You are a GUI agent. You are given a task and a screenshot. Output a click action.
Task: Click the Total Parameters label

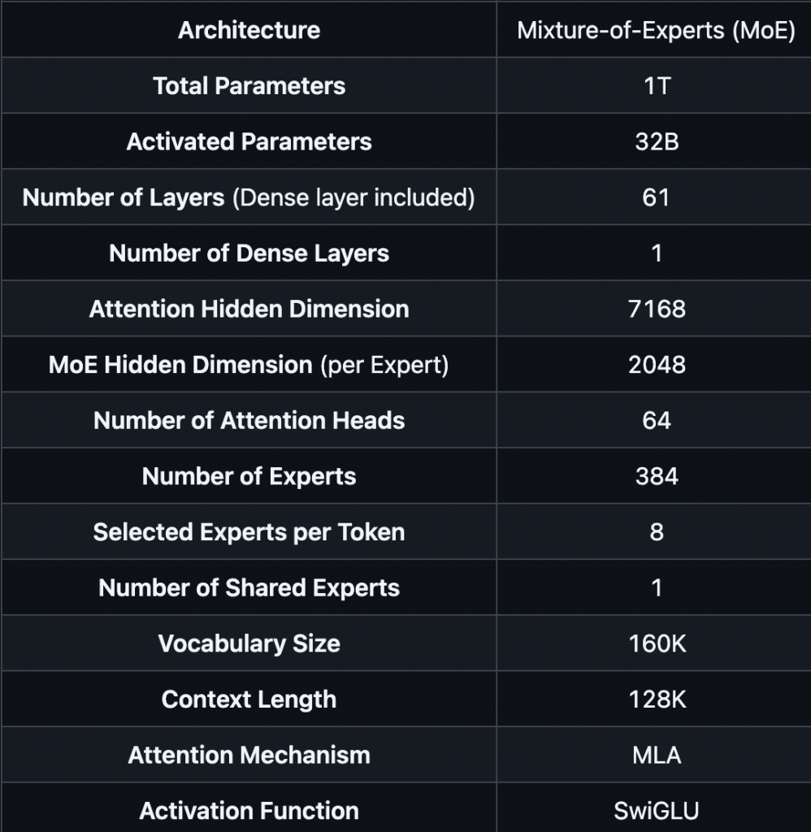click(x=249, y=85)
